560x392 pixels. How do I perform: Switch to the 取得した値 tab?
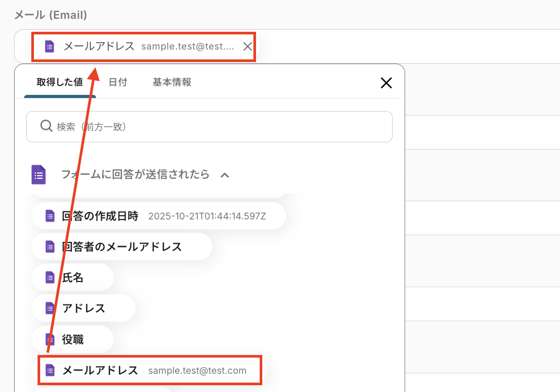tap(59, 82)
